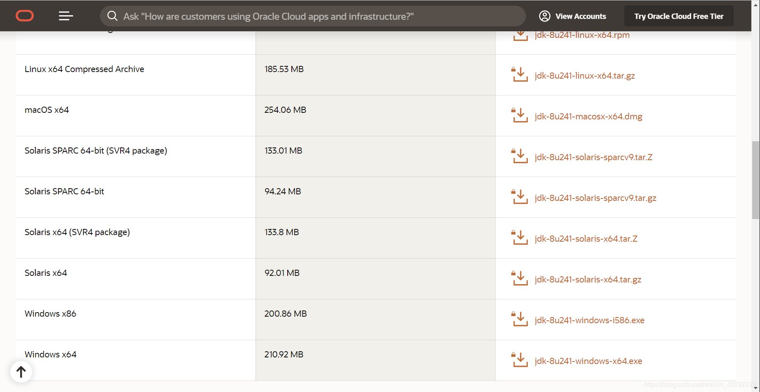
Task: Click the 210.92 MB file size
Action: tap(284, 355)
